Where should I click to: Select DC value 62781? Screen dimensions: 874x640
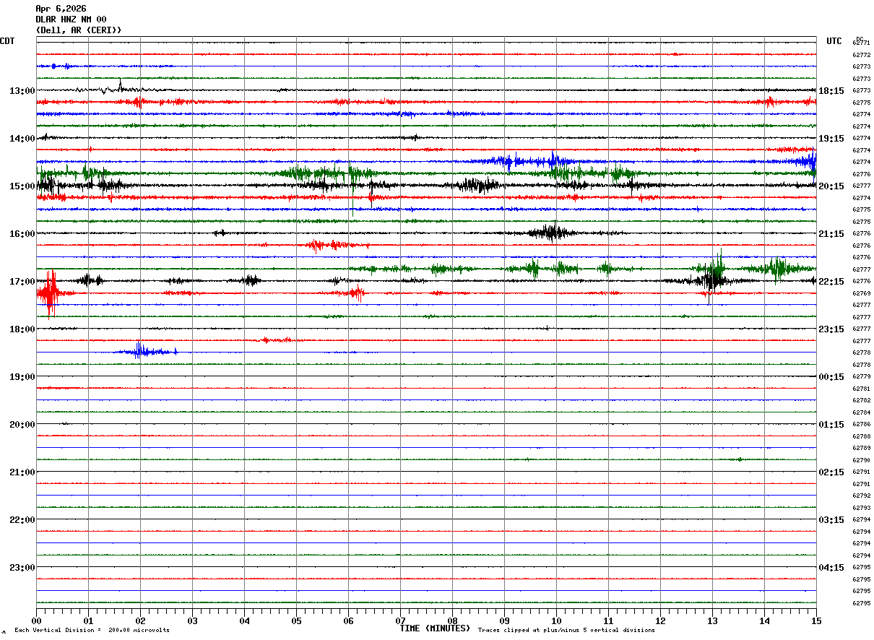(x=861, y=389)
